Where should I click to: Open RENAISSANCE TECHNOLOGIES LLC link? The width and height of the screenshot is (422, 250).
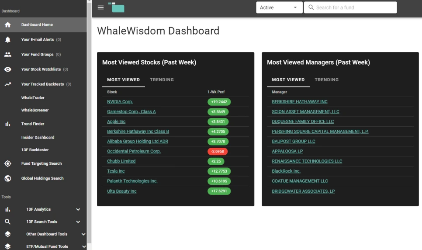pyautogui.click(x=307, y=161)
